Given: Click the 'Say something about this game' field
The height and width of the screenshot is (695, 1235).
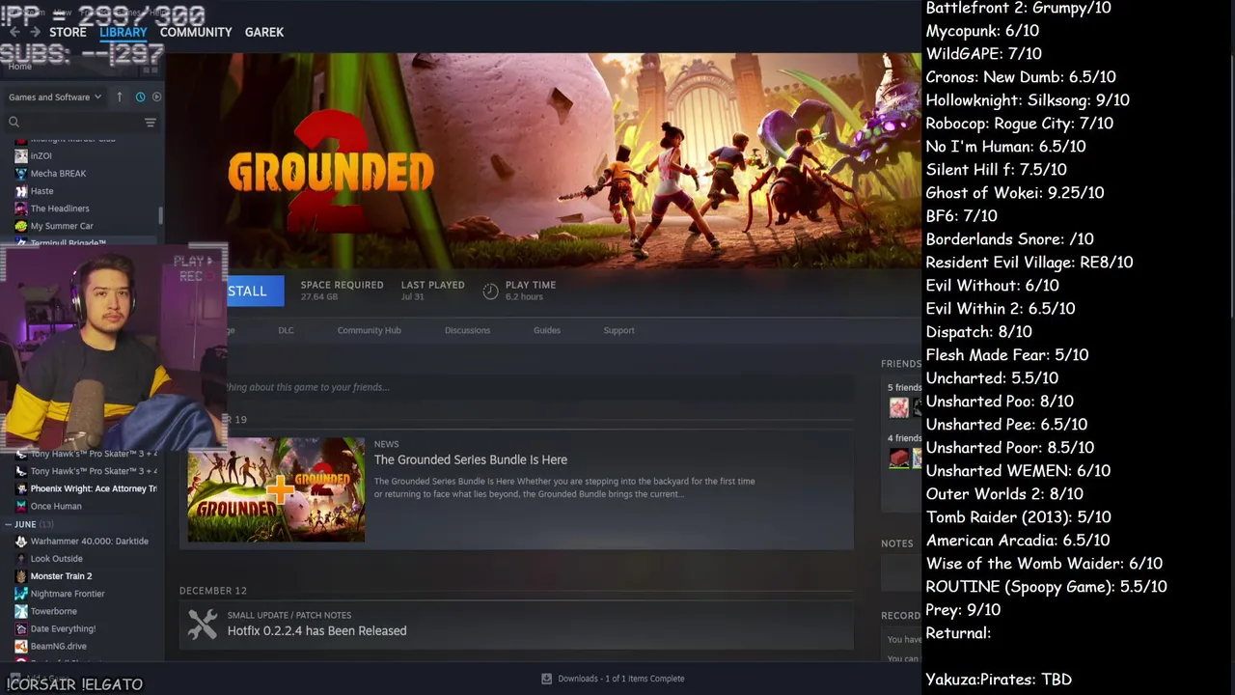Looking at the screenshot, I should click(538, 387).
